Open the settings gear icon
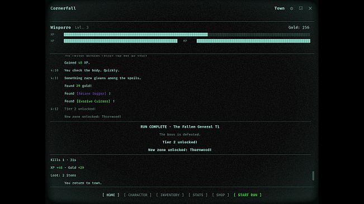The height and width of the screenshot is (204, 364). tap(291, 8)
